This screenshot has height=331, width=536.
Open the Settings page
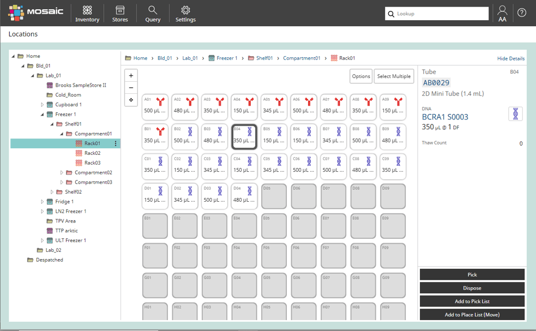(185, 13)
